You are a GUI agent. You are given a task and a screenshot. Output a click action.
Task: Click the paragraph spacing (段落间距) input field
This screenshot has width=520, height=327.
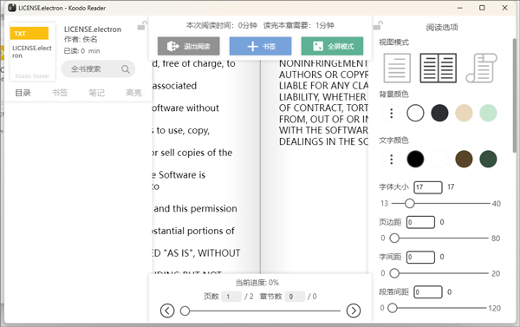tap(428, 292)
